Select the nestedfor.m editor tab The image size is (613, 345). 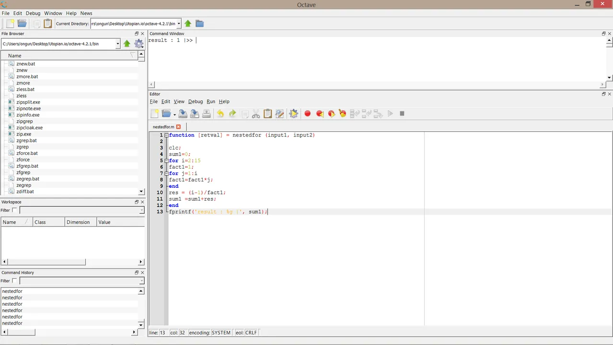point(163,127)
